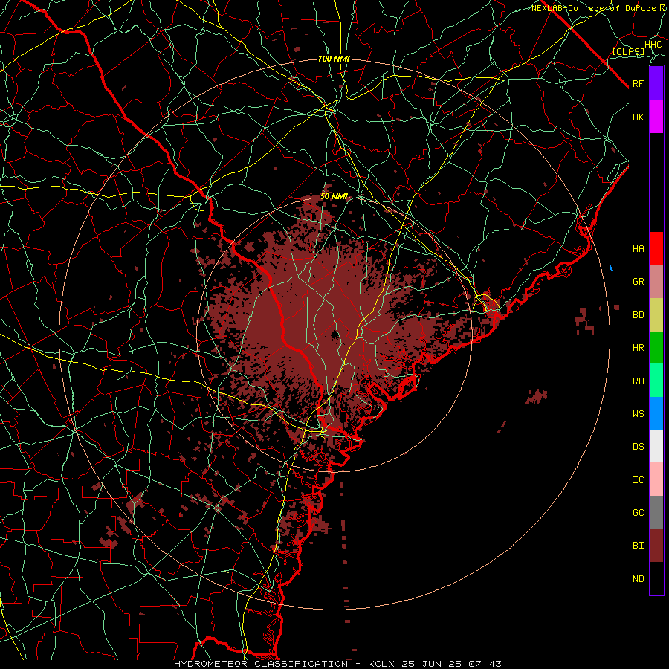Click the HA red legend swatch

[x=656, y=248]
